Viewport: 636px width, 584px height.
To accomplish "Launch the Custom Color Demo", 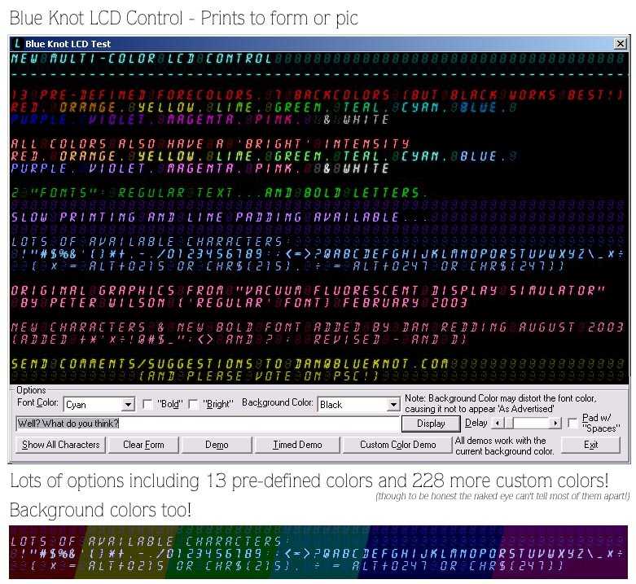I will 398,445.
